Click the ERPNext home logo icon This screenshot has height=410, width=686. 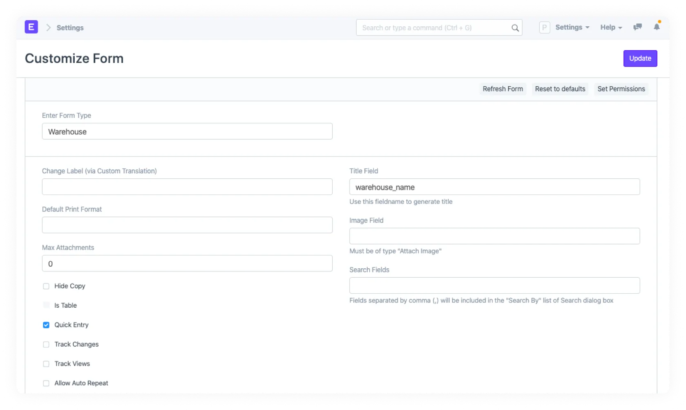(x=31, y=27)
